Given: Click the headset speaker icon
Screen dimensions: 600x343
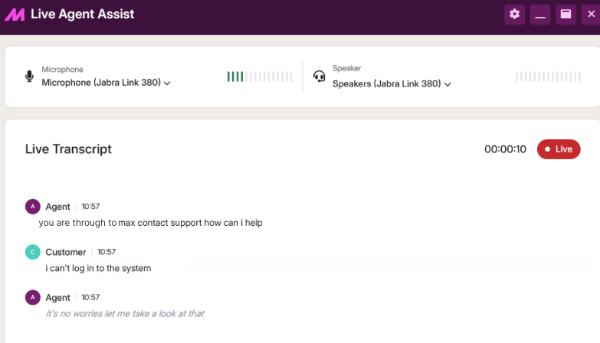Looking at the screenshot, I should 319,77.
